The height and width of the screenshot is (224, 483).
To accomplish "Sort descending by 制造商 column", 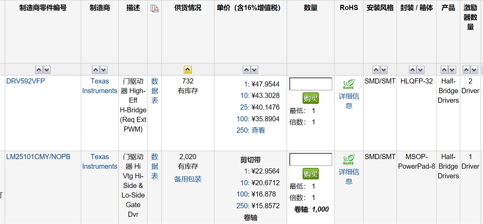I will pos(104,70).
